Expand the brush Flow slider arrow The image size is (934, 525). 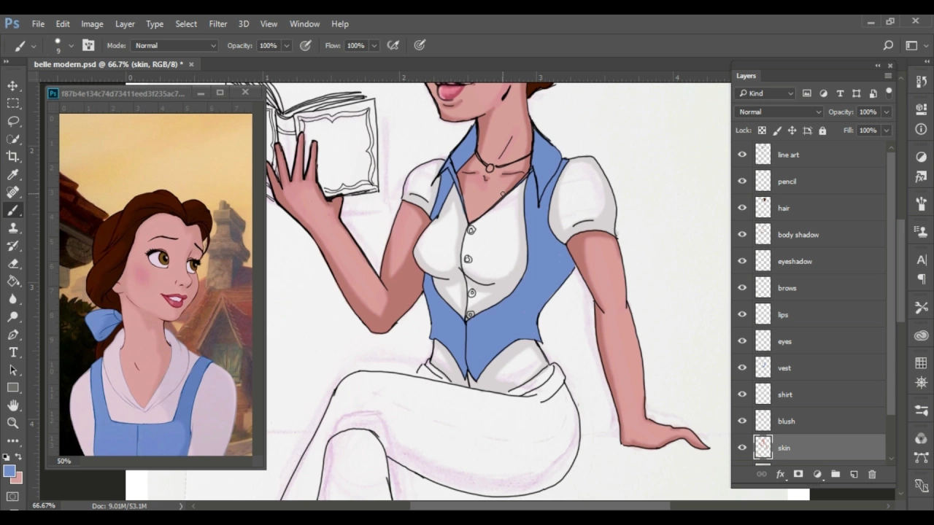coord(374,45)
